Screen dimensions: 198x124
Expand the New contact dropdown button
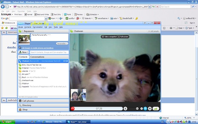(x=24, y=52)
